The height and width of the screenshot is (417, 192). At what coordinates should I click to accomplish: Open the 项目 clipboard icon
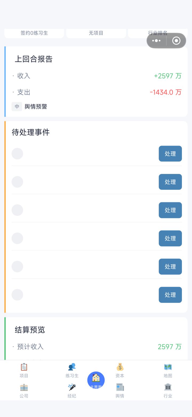(24, 367)
